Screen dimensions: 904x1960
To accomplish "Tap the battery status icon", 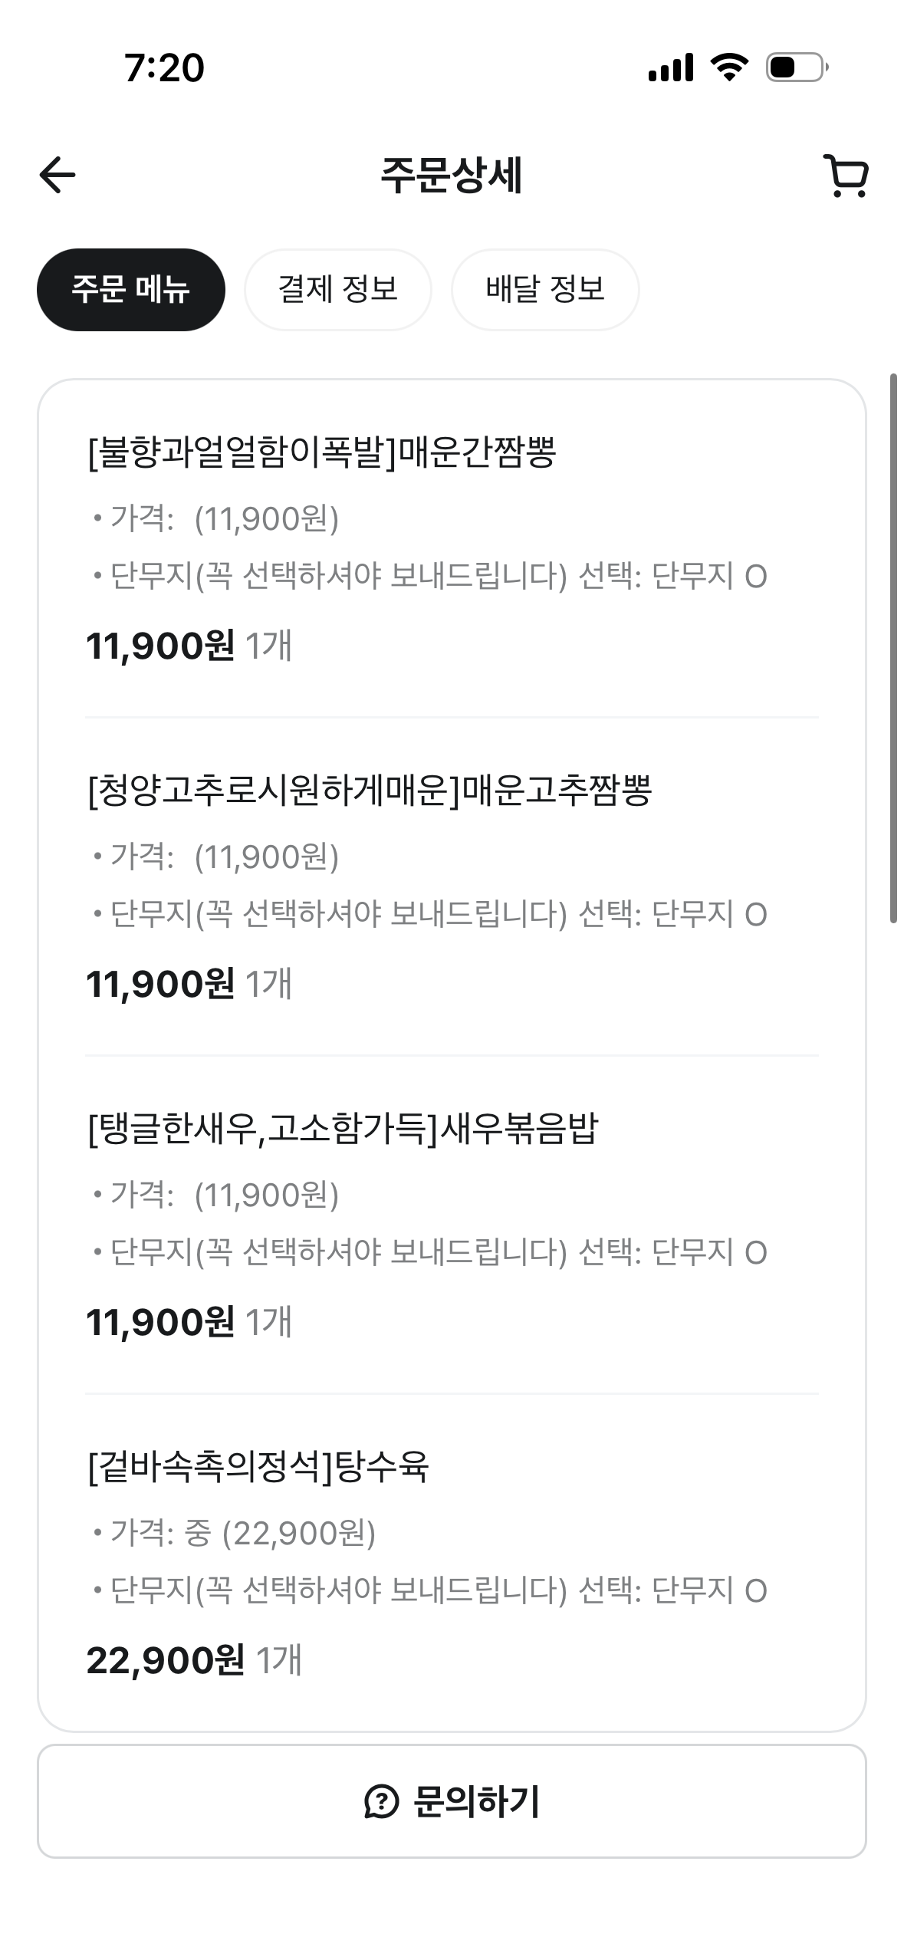I will 796,67.
